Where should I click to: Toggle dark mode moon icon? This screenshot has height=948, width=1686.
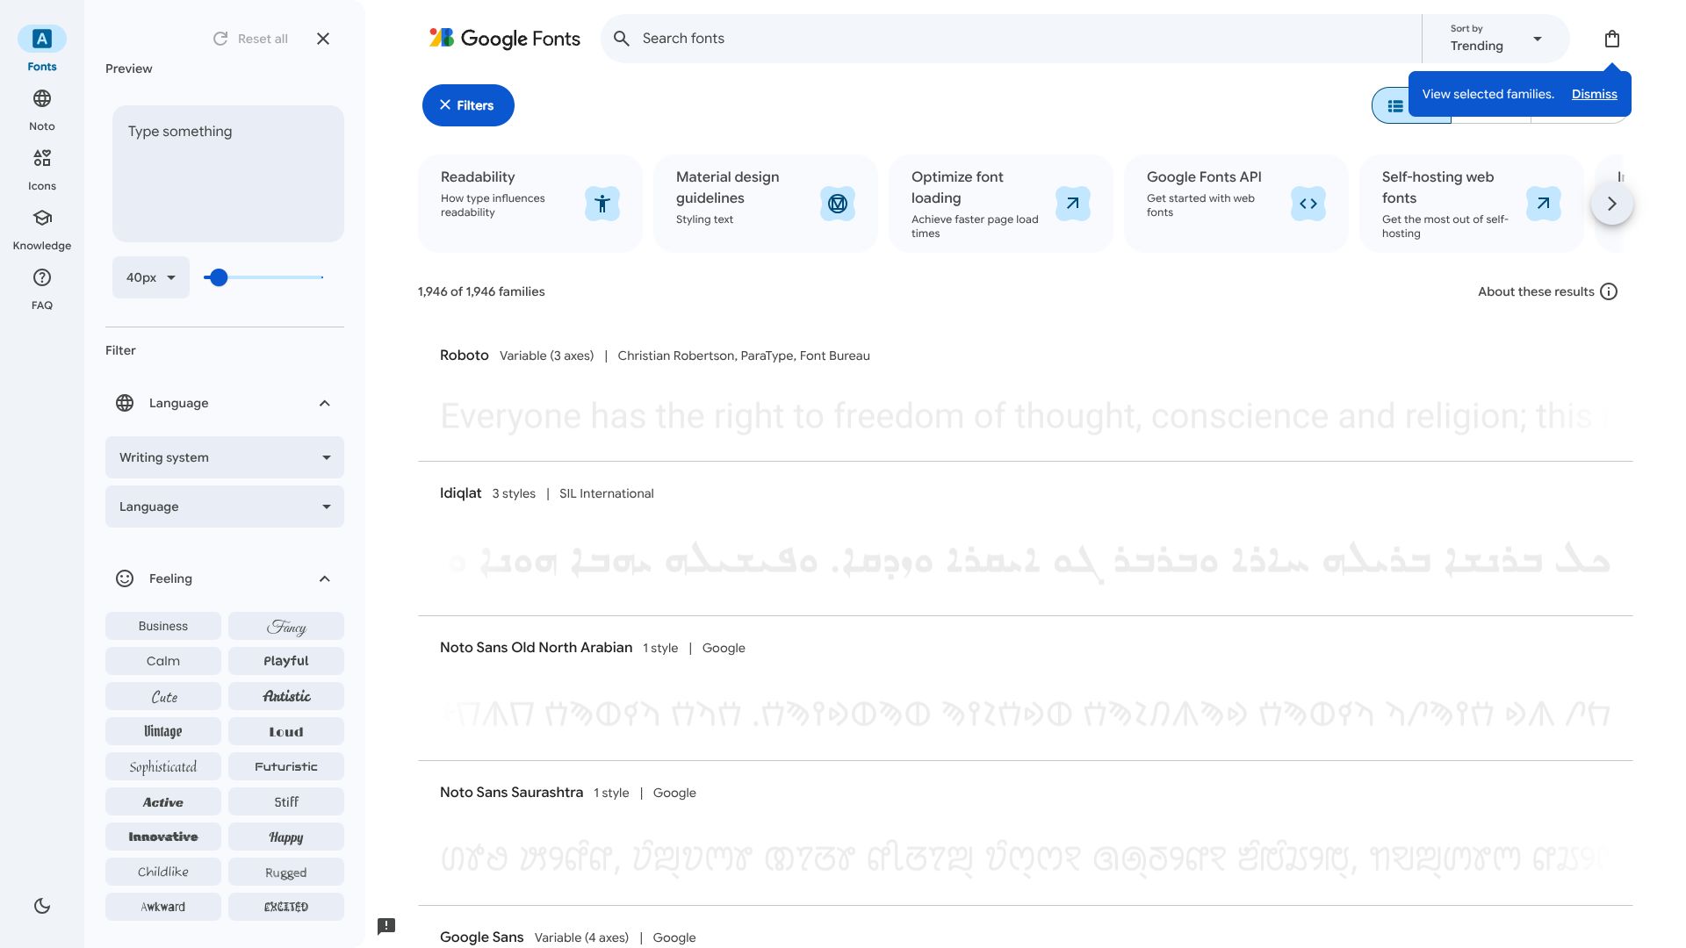pos(42,906)
